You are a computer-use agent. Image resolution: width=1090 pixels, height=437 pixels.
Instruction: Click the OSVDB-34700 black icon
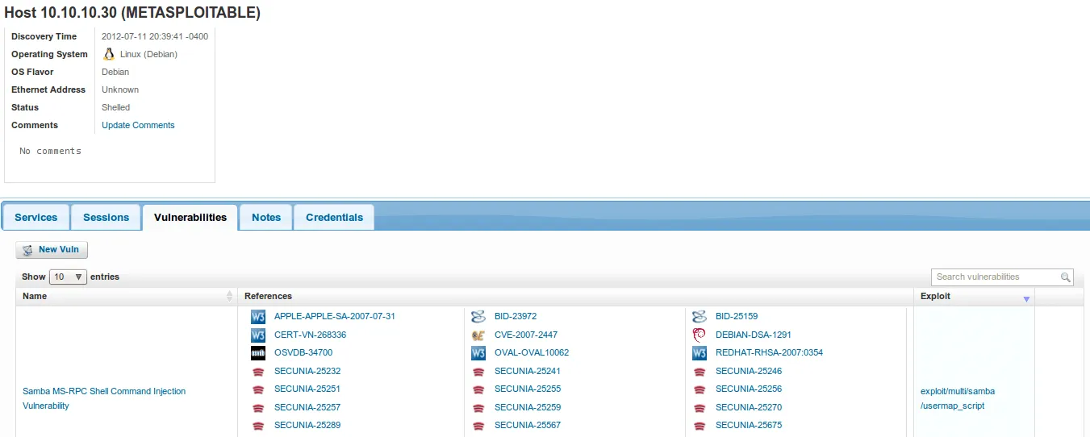pyautogui.click(x=258, y=352)
